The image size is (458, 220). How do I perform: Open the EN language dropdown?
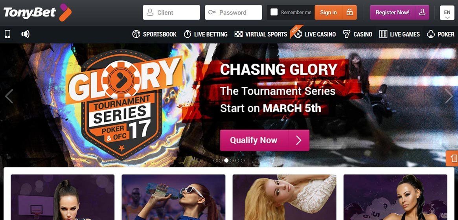[447, 13]
